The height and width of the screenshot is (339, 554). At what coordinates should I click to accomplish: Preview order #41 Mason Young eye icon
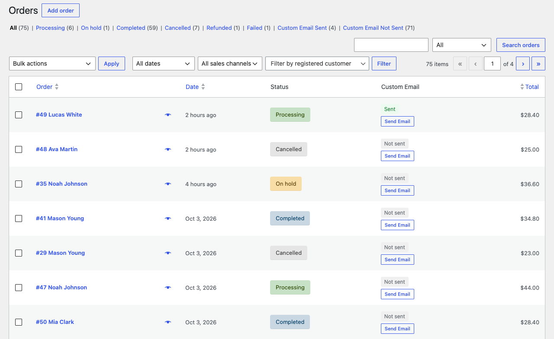[168, 219]
